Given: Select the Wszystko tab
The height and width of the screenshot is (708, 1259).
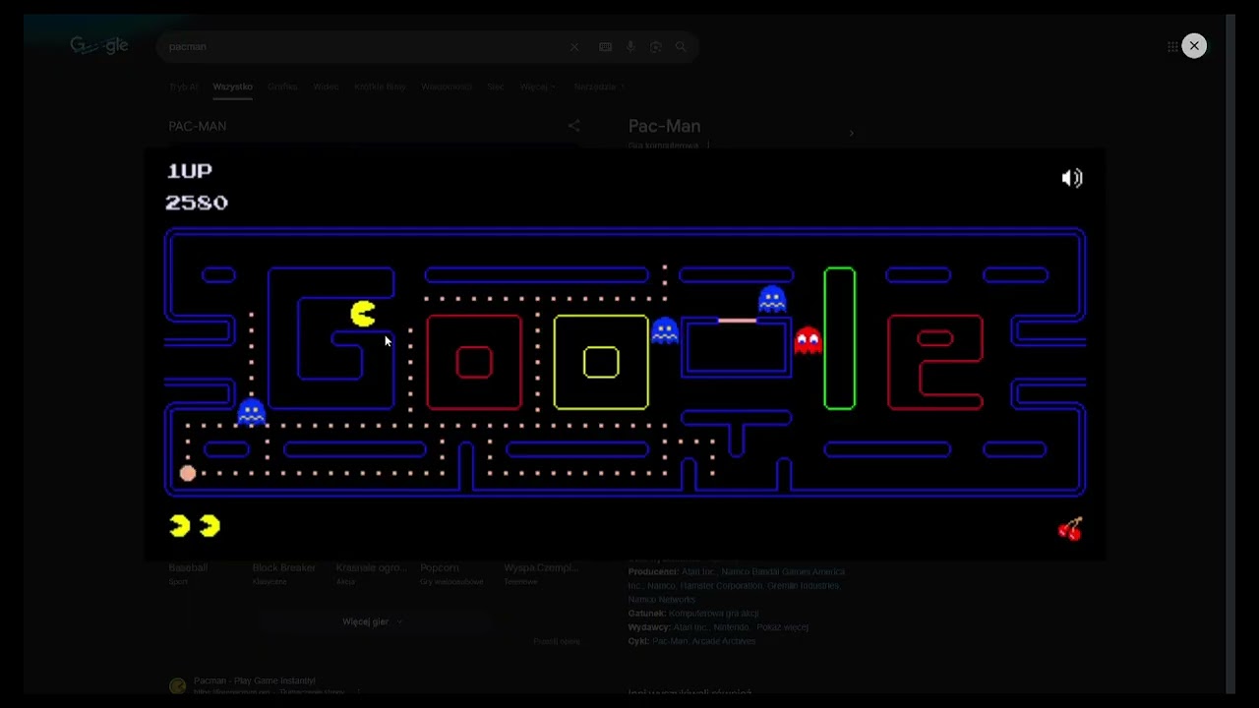Looking at the screenshot, I should click(233, 87).
